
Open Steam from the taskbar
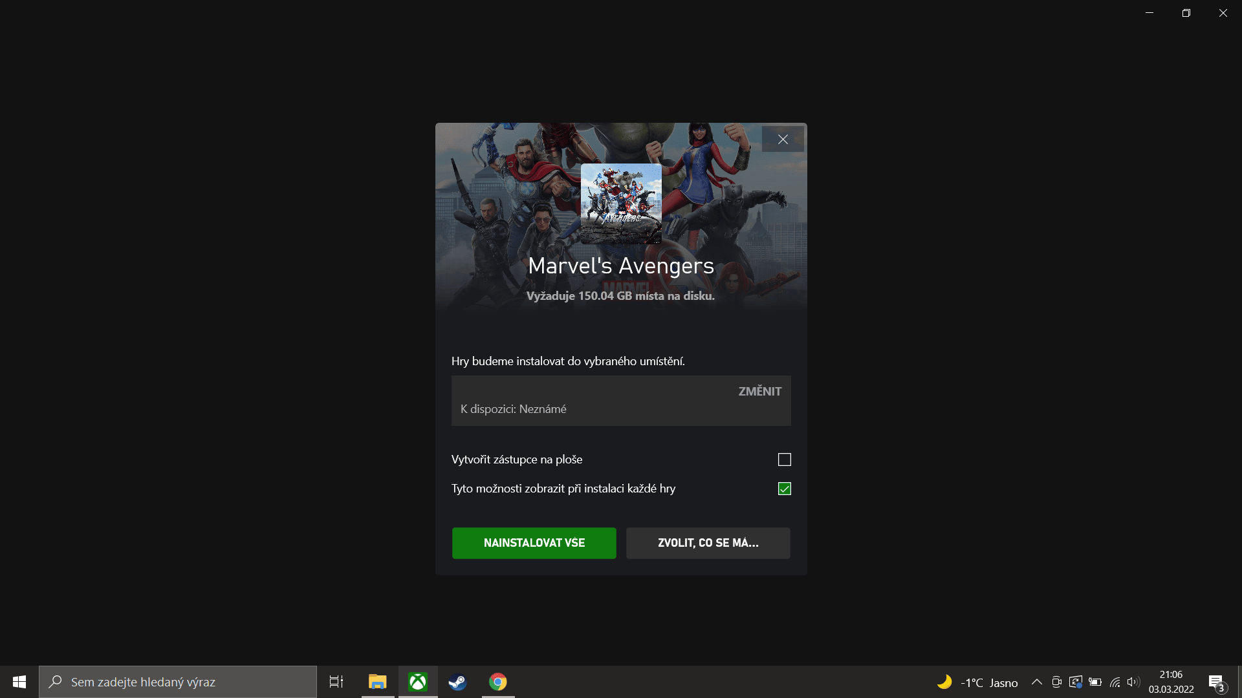(457, 682)
